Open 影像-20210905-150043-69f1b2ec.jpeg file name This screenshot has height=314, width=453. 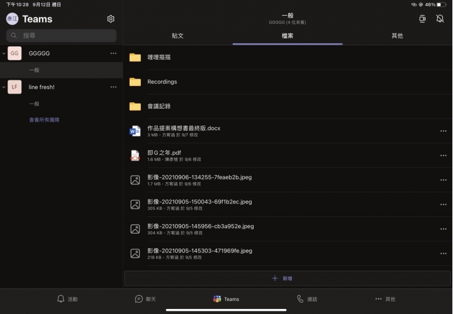click(199, 202)
